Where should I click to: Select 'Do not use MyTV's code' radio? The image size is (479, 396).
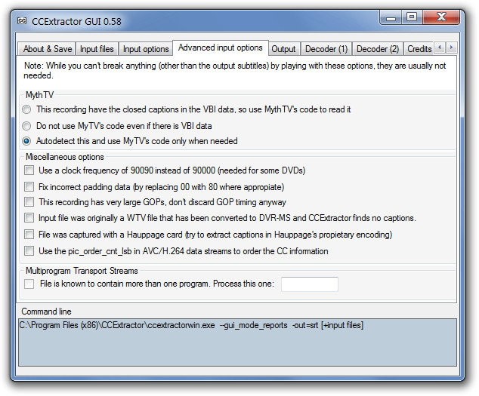tap(26, 126)
